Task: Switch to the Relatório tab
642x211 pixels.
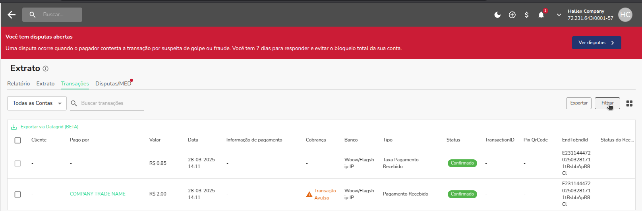Action: (x=18, y=84)
